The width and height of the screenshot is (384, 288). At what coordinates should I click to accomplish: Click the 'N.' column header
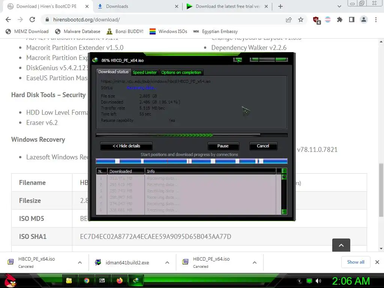(101, 171)
